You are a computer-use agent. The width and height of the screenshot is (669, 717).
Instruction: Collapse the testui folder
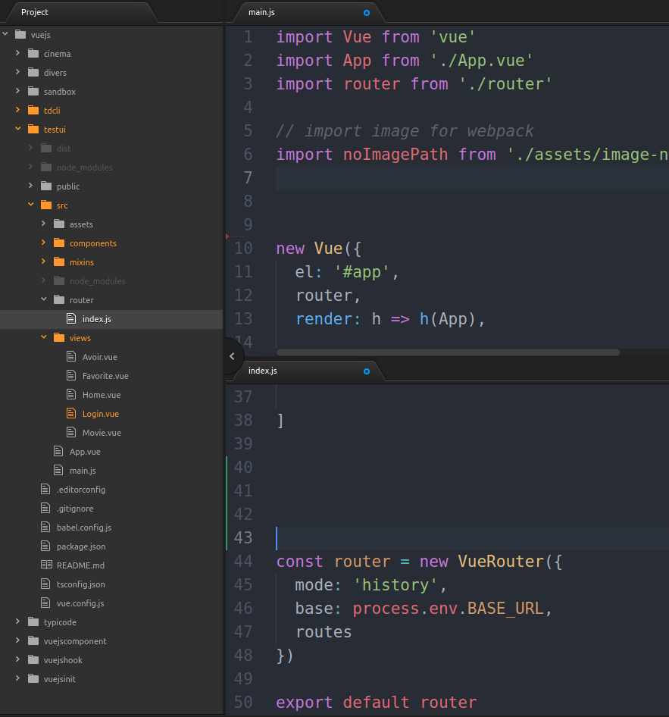[x=17, y=130]
